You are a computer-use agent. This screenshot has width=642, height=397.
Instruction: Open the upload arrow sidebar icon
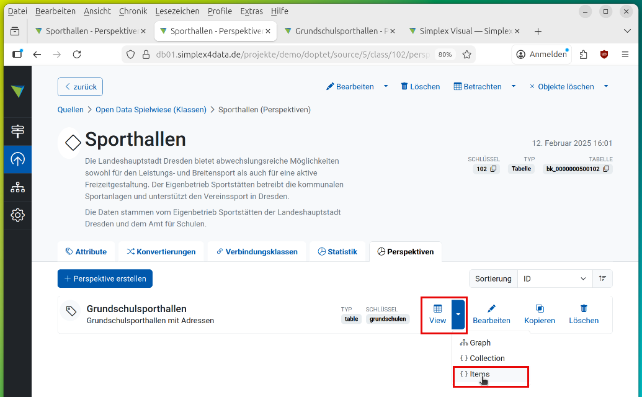point(17,159)
